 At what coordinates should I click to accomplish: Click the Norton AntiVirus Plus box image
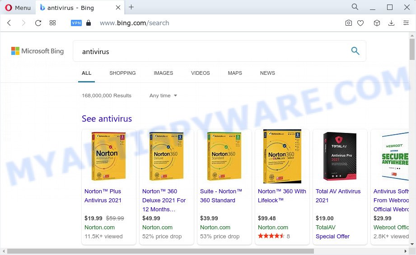[x=108, y=156]
